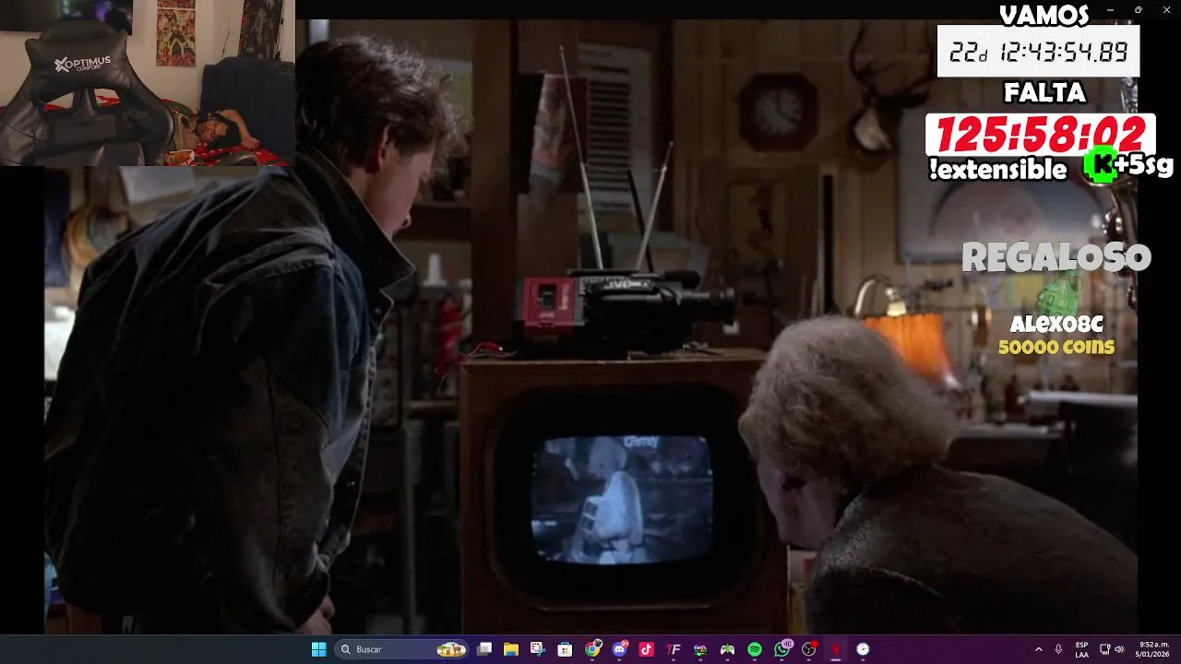The image size is (1181, 664).
Task: Switch to the Google Chrome taskbar icon
Action: (592, 649)
